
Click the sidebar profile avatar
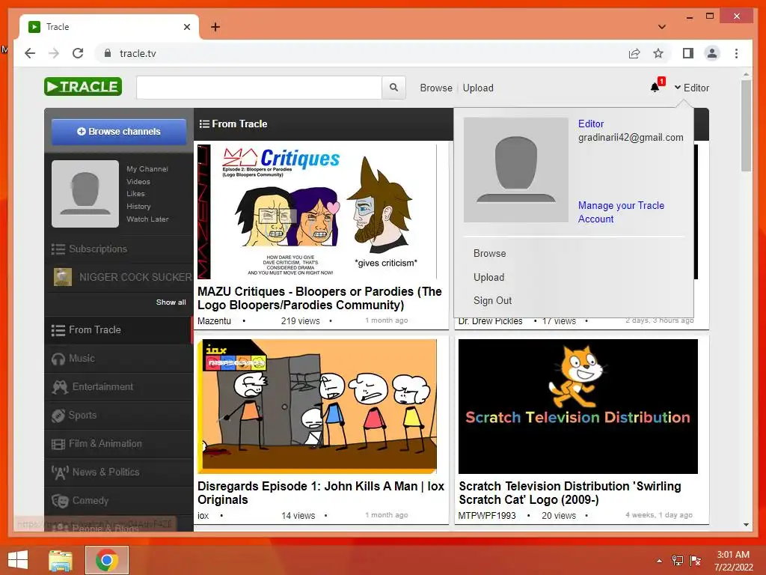point(85,194)
